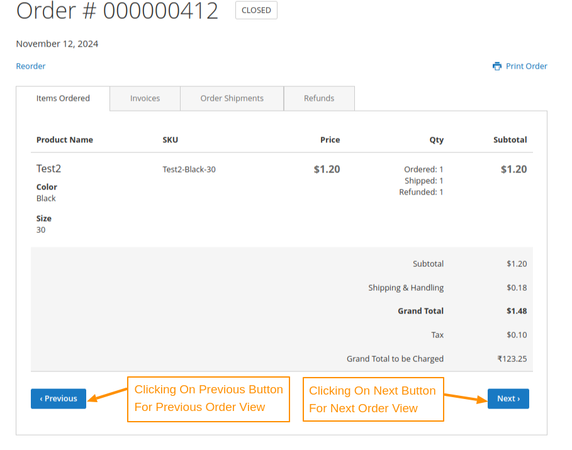Click the SKU value Test2-Black-30
The width and height of the screenshot is (572, 450).
[189, 169]
